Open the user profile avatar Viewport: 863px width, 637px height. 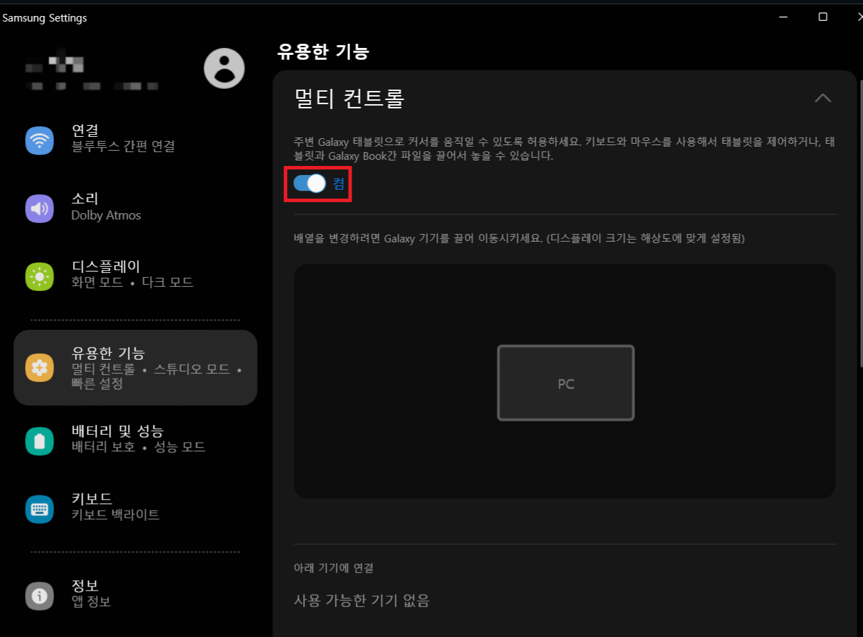tap(224, 68)
